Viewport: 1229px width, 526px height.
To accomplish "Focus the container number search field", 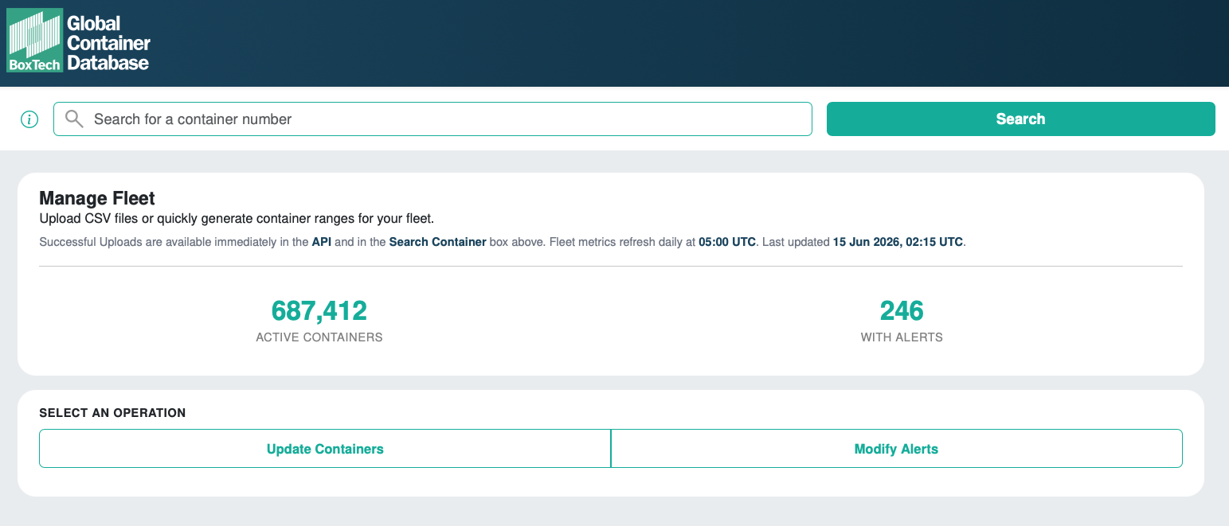I will [x=432, y=119].
